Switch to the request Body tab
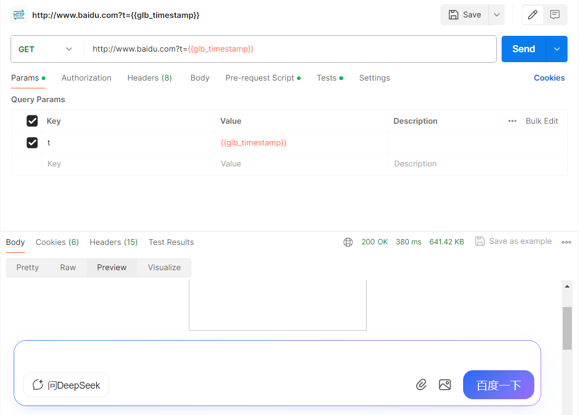 point(200,78)
